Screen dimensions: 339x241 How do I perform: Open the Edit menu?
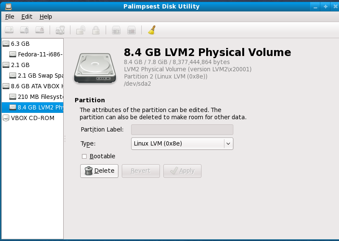(x=27, y=17)
